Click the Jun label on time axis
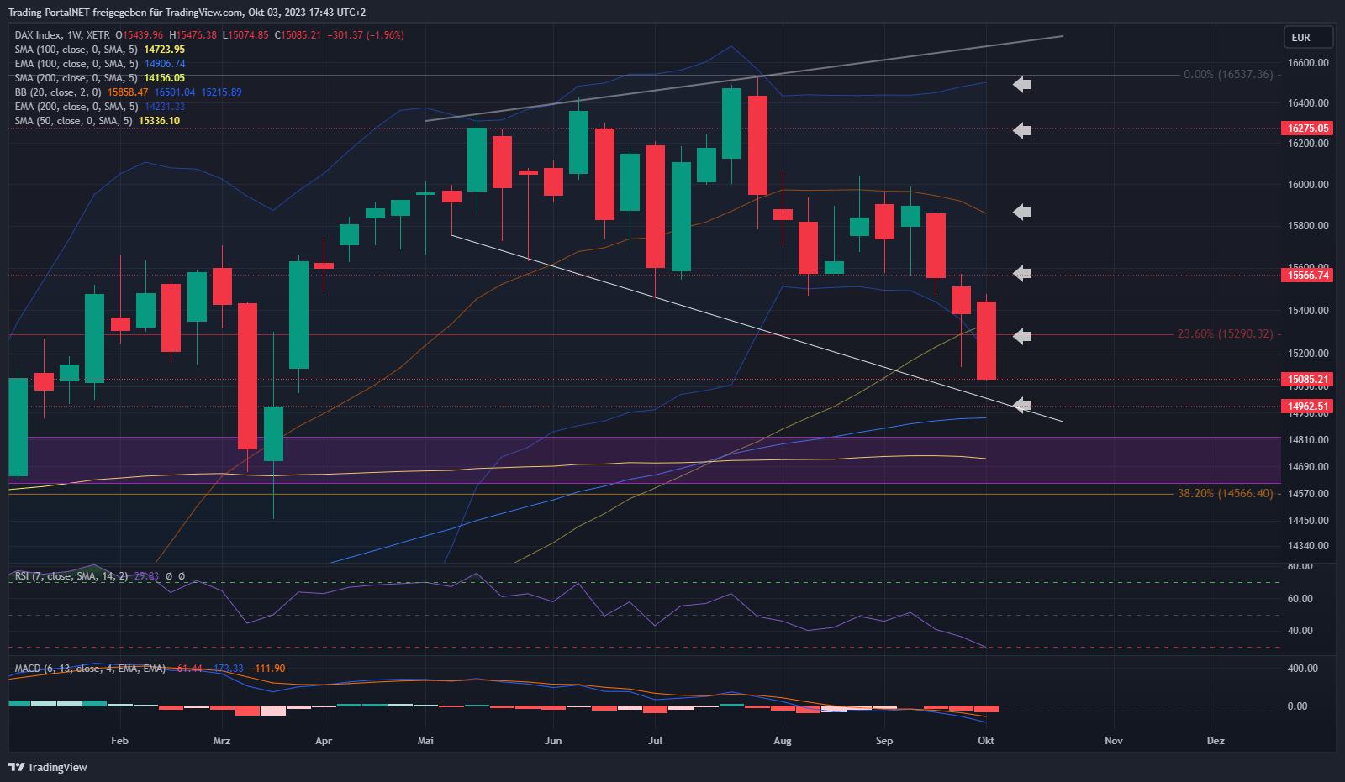 coord(553,741)
